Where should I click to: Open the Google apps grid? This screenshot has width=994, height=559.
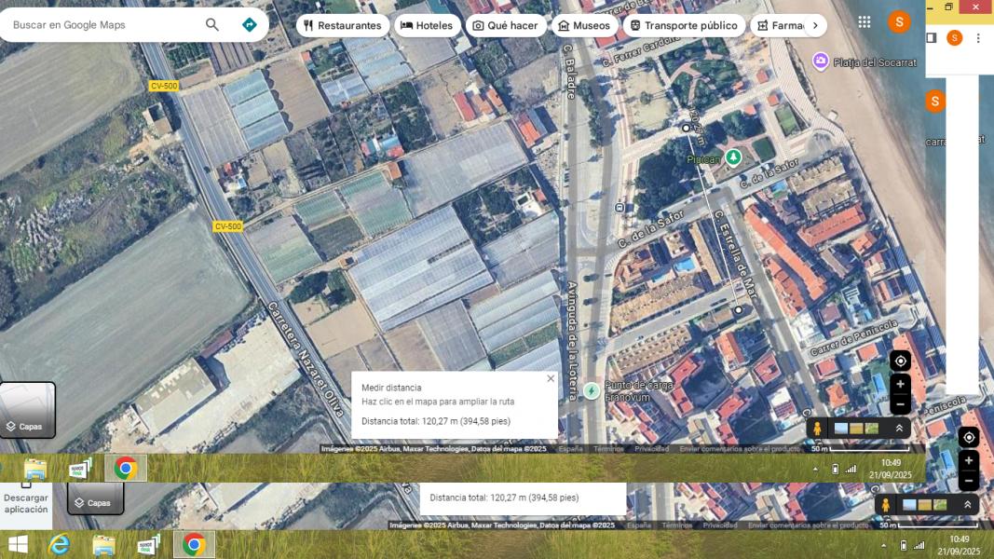point(865,21)
